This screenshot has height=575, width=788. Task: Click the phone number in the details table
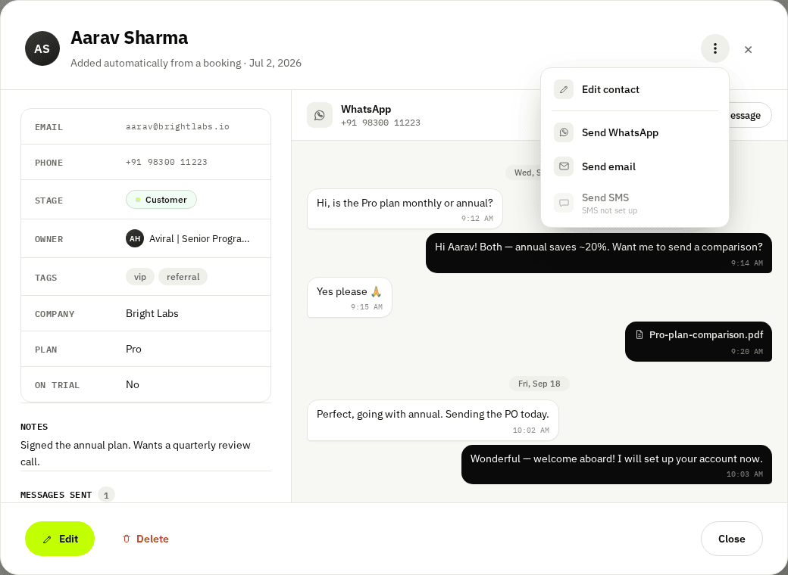(167, 162)
